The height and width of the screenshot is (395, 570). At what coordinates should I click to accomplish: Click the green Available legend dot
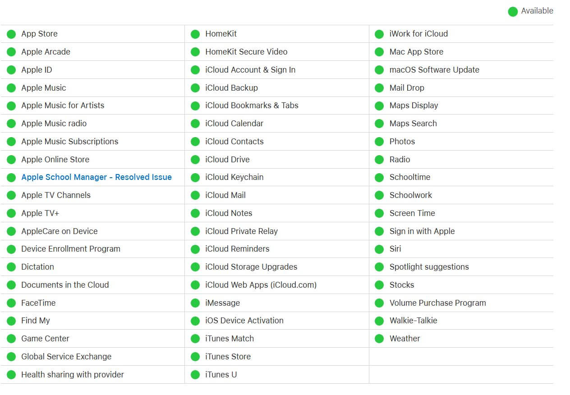(x=513, y=11)
